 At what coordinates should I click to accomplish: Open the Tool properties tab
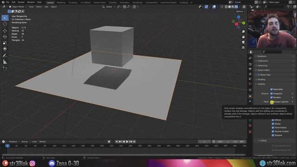tap(250, 58)
